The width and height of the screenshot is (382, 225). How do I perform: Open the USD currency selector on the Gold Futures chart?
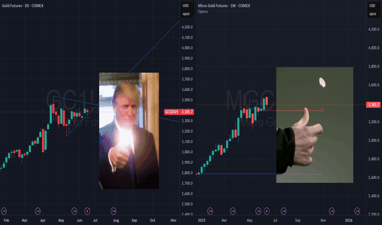click(186, 6)
